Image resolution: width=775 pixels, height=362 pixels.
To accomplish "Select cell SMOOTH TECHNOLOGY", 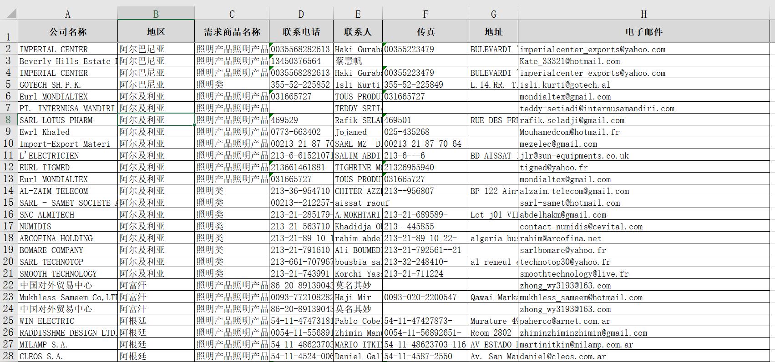I will point(68,273).
